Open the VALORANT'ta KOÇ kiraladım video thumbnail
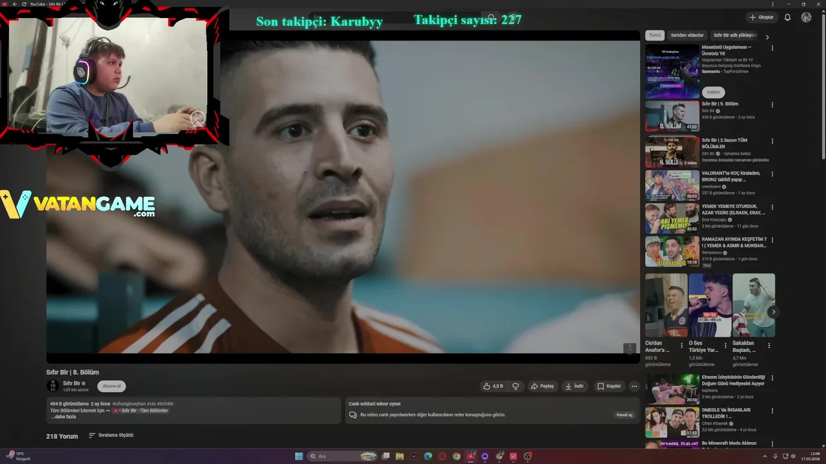826x464 pixels. click(x=672, y=186)
